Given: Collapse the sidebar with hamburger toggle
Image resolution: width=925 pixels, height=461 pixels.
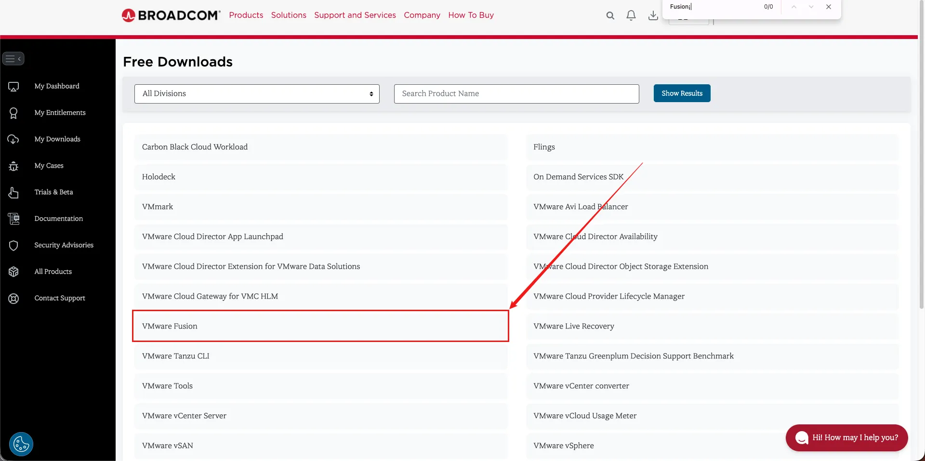Looking at the screenshot, I should point(13,59).
